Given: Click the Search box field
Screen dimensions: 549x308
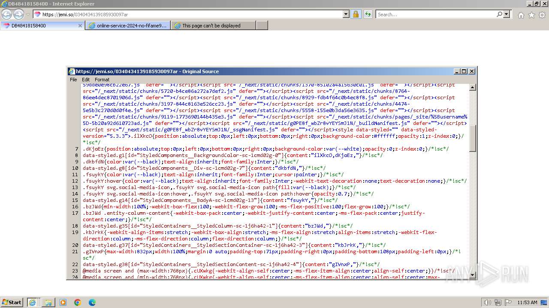Looking at the screenshot, I should [x=436, y=14].
